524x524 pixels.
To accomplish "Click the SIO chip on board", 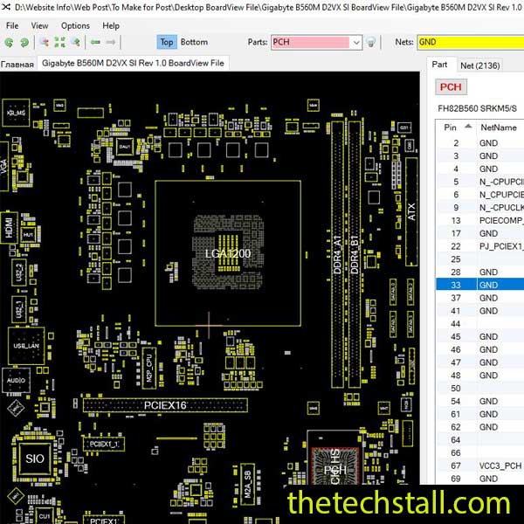I will click(35, 458).
